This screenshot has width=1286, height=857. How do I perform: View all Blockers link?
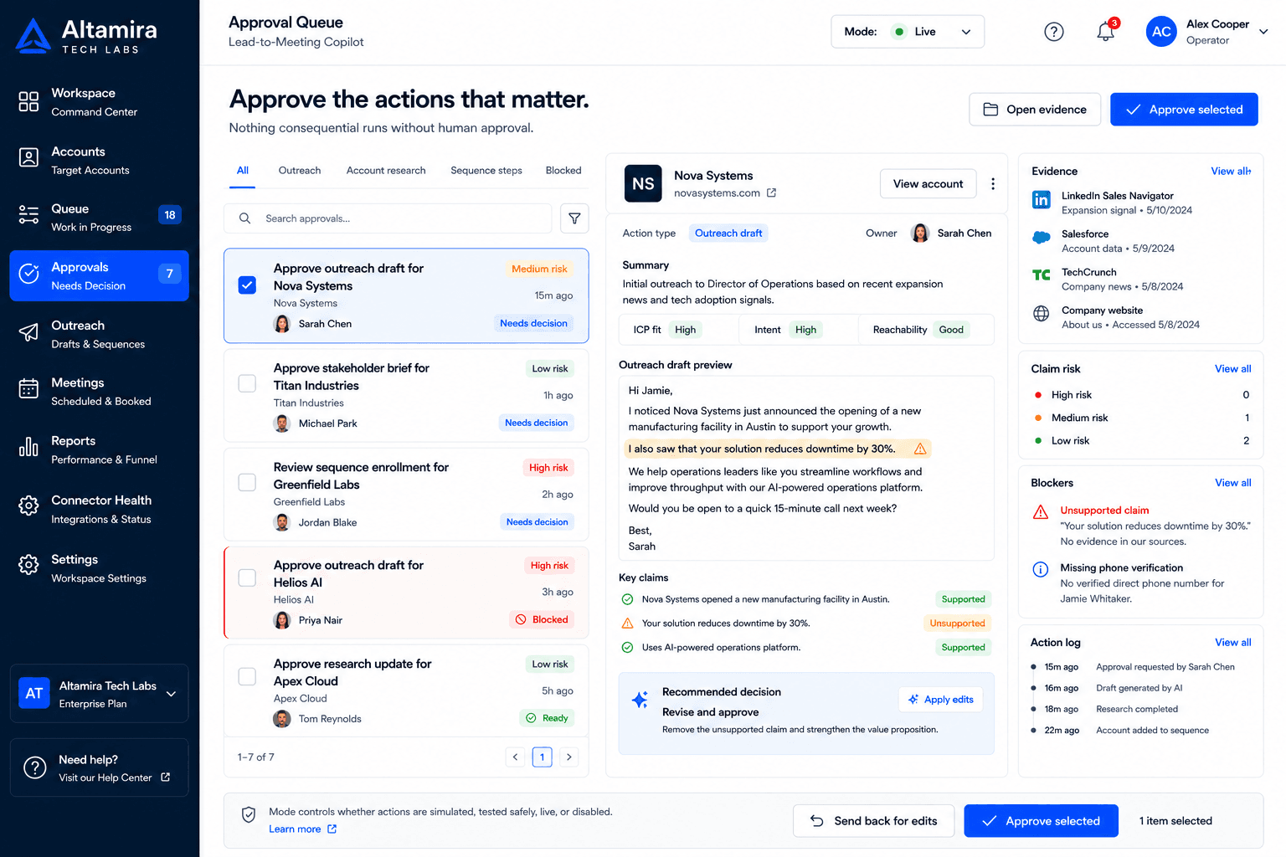tap(1233, 483)
